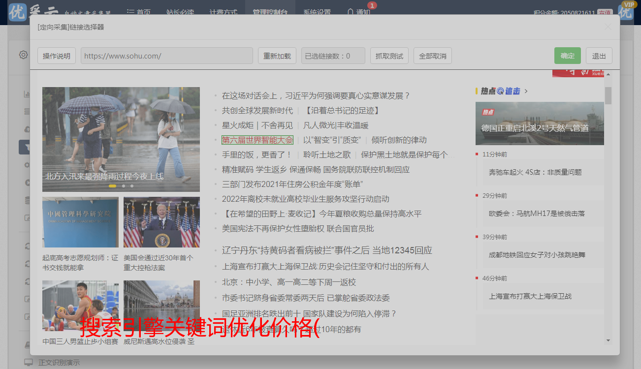Open headline 上海宣布打赢大上海保卫战:历史会记住

pyautogui.click(x=325, y=266)
